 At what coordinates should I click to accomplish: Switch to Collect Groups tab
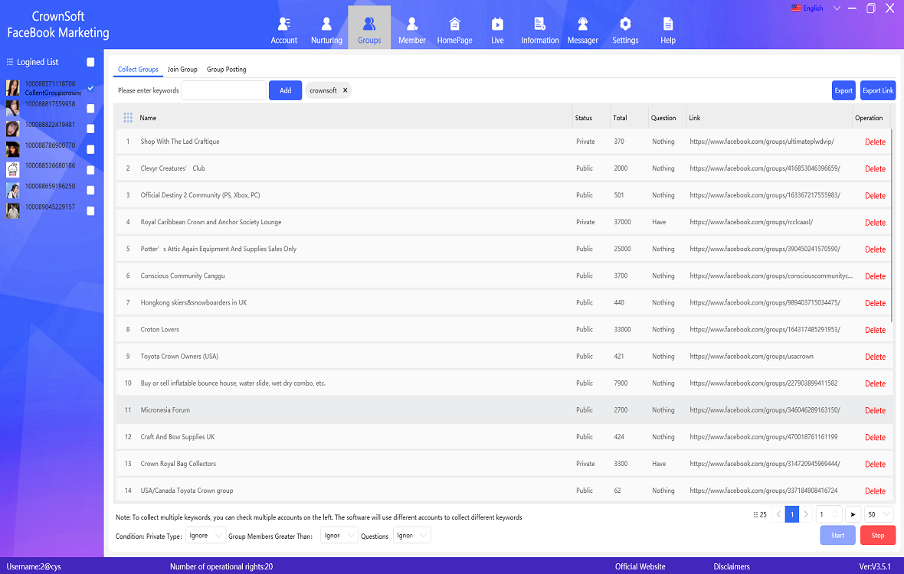[138, 69]
